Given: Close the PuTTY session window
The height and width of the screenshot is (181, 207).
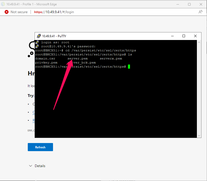Looking at the screenshot, I should tap(195, 36).
